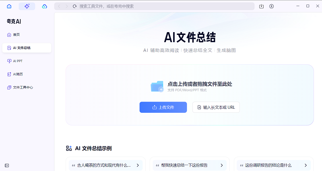The height and width of the screenshot is (171, 322).
Task: Click the folder upload icon
Action: pos(157,86)
